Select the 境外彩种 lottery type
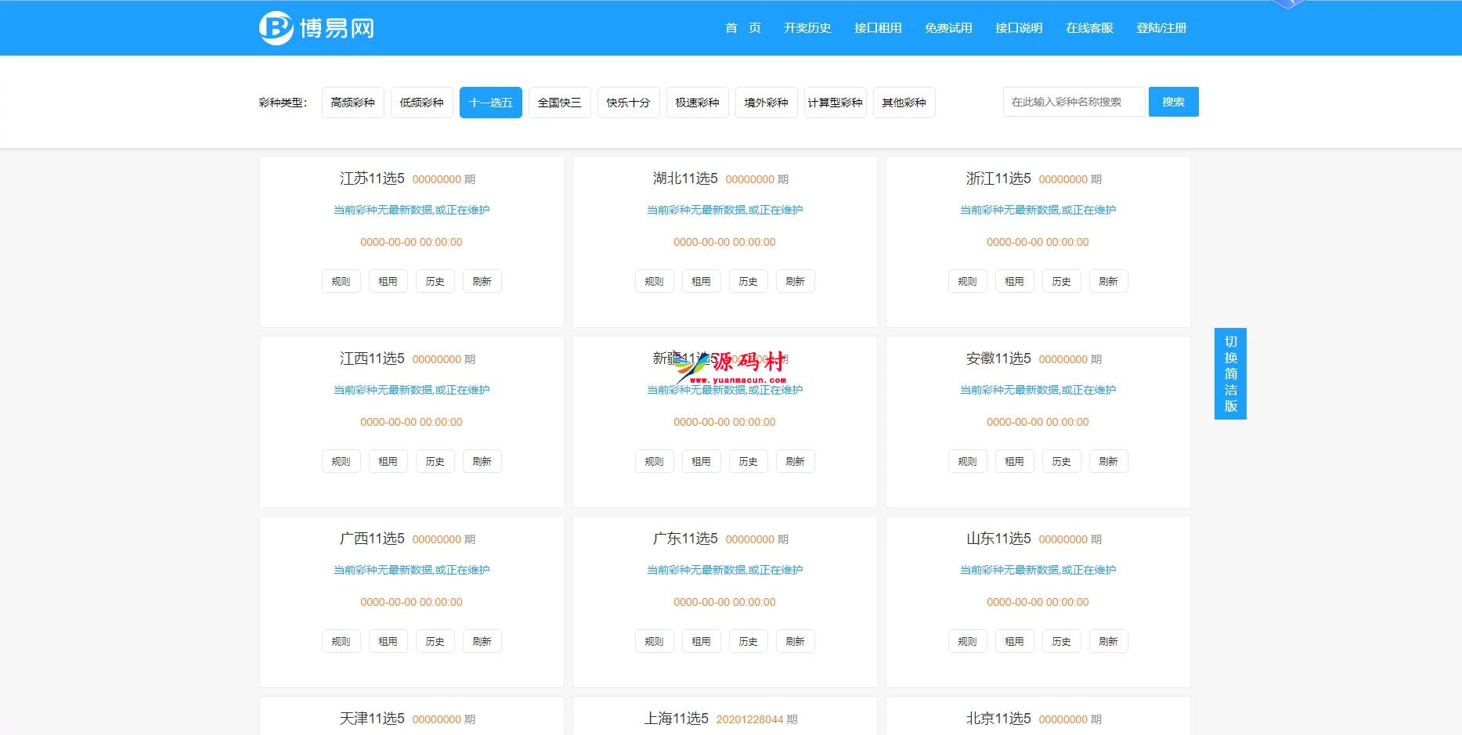The height and width of the screenshot is (735, 1462). click(x=766, y=103)
